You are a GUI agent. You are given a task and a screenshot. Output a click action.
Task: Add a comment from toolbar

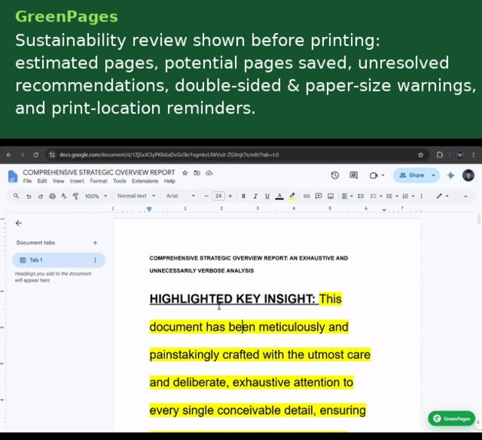319,196
